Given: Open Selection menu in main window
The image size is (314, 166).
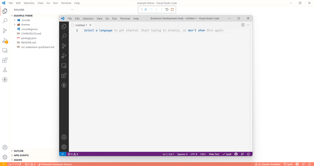Looking at the screenshot, I should (x=29, y=3).
